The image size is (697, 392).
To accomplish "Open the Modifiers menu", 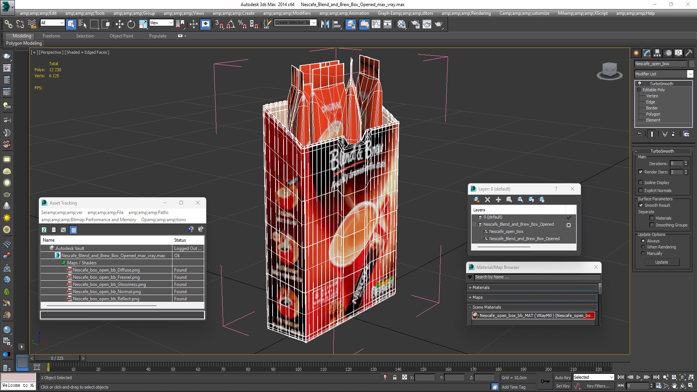I will 287,13.
